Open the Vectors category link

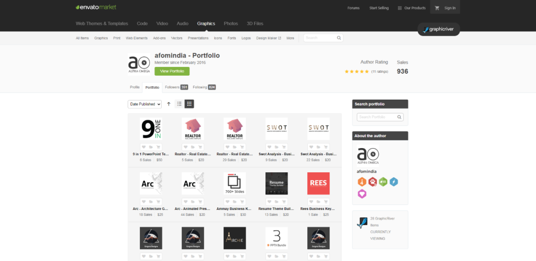[x=177, y=38]
